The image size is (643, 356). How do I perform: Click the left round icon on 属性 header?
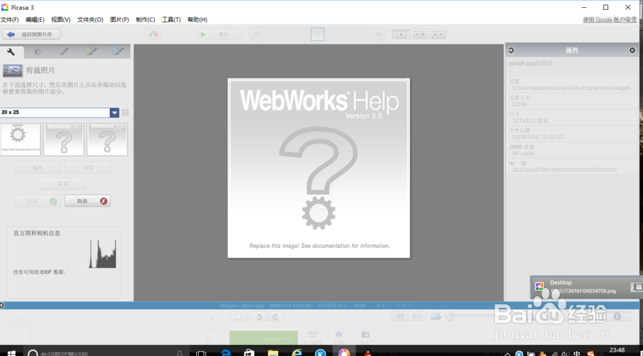511,50
